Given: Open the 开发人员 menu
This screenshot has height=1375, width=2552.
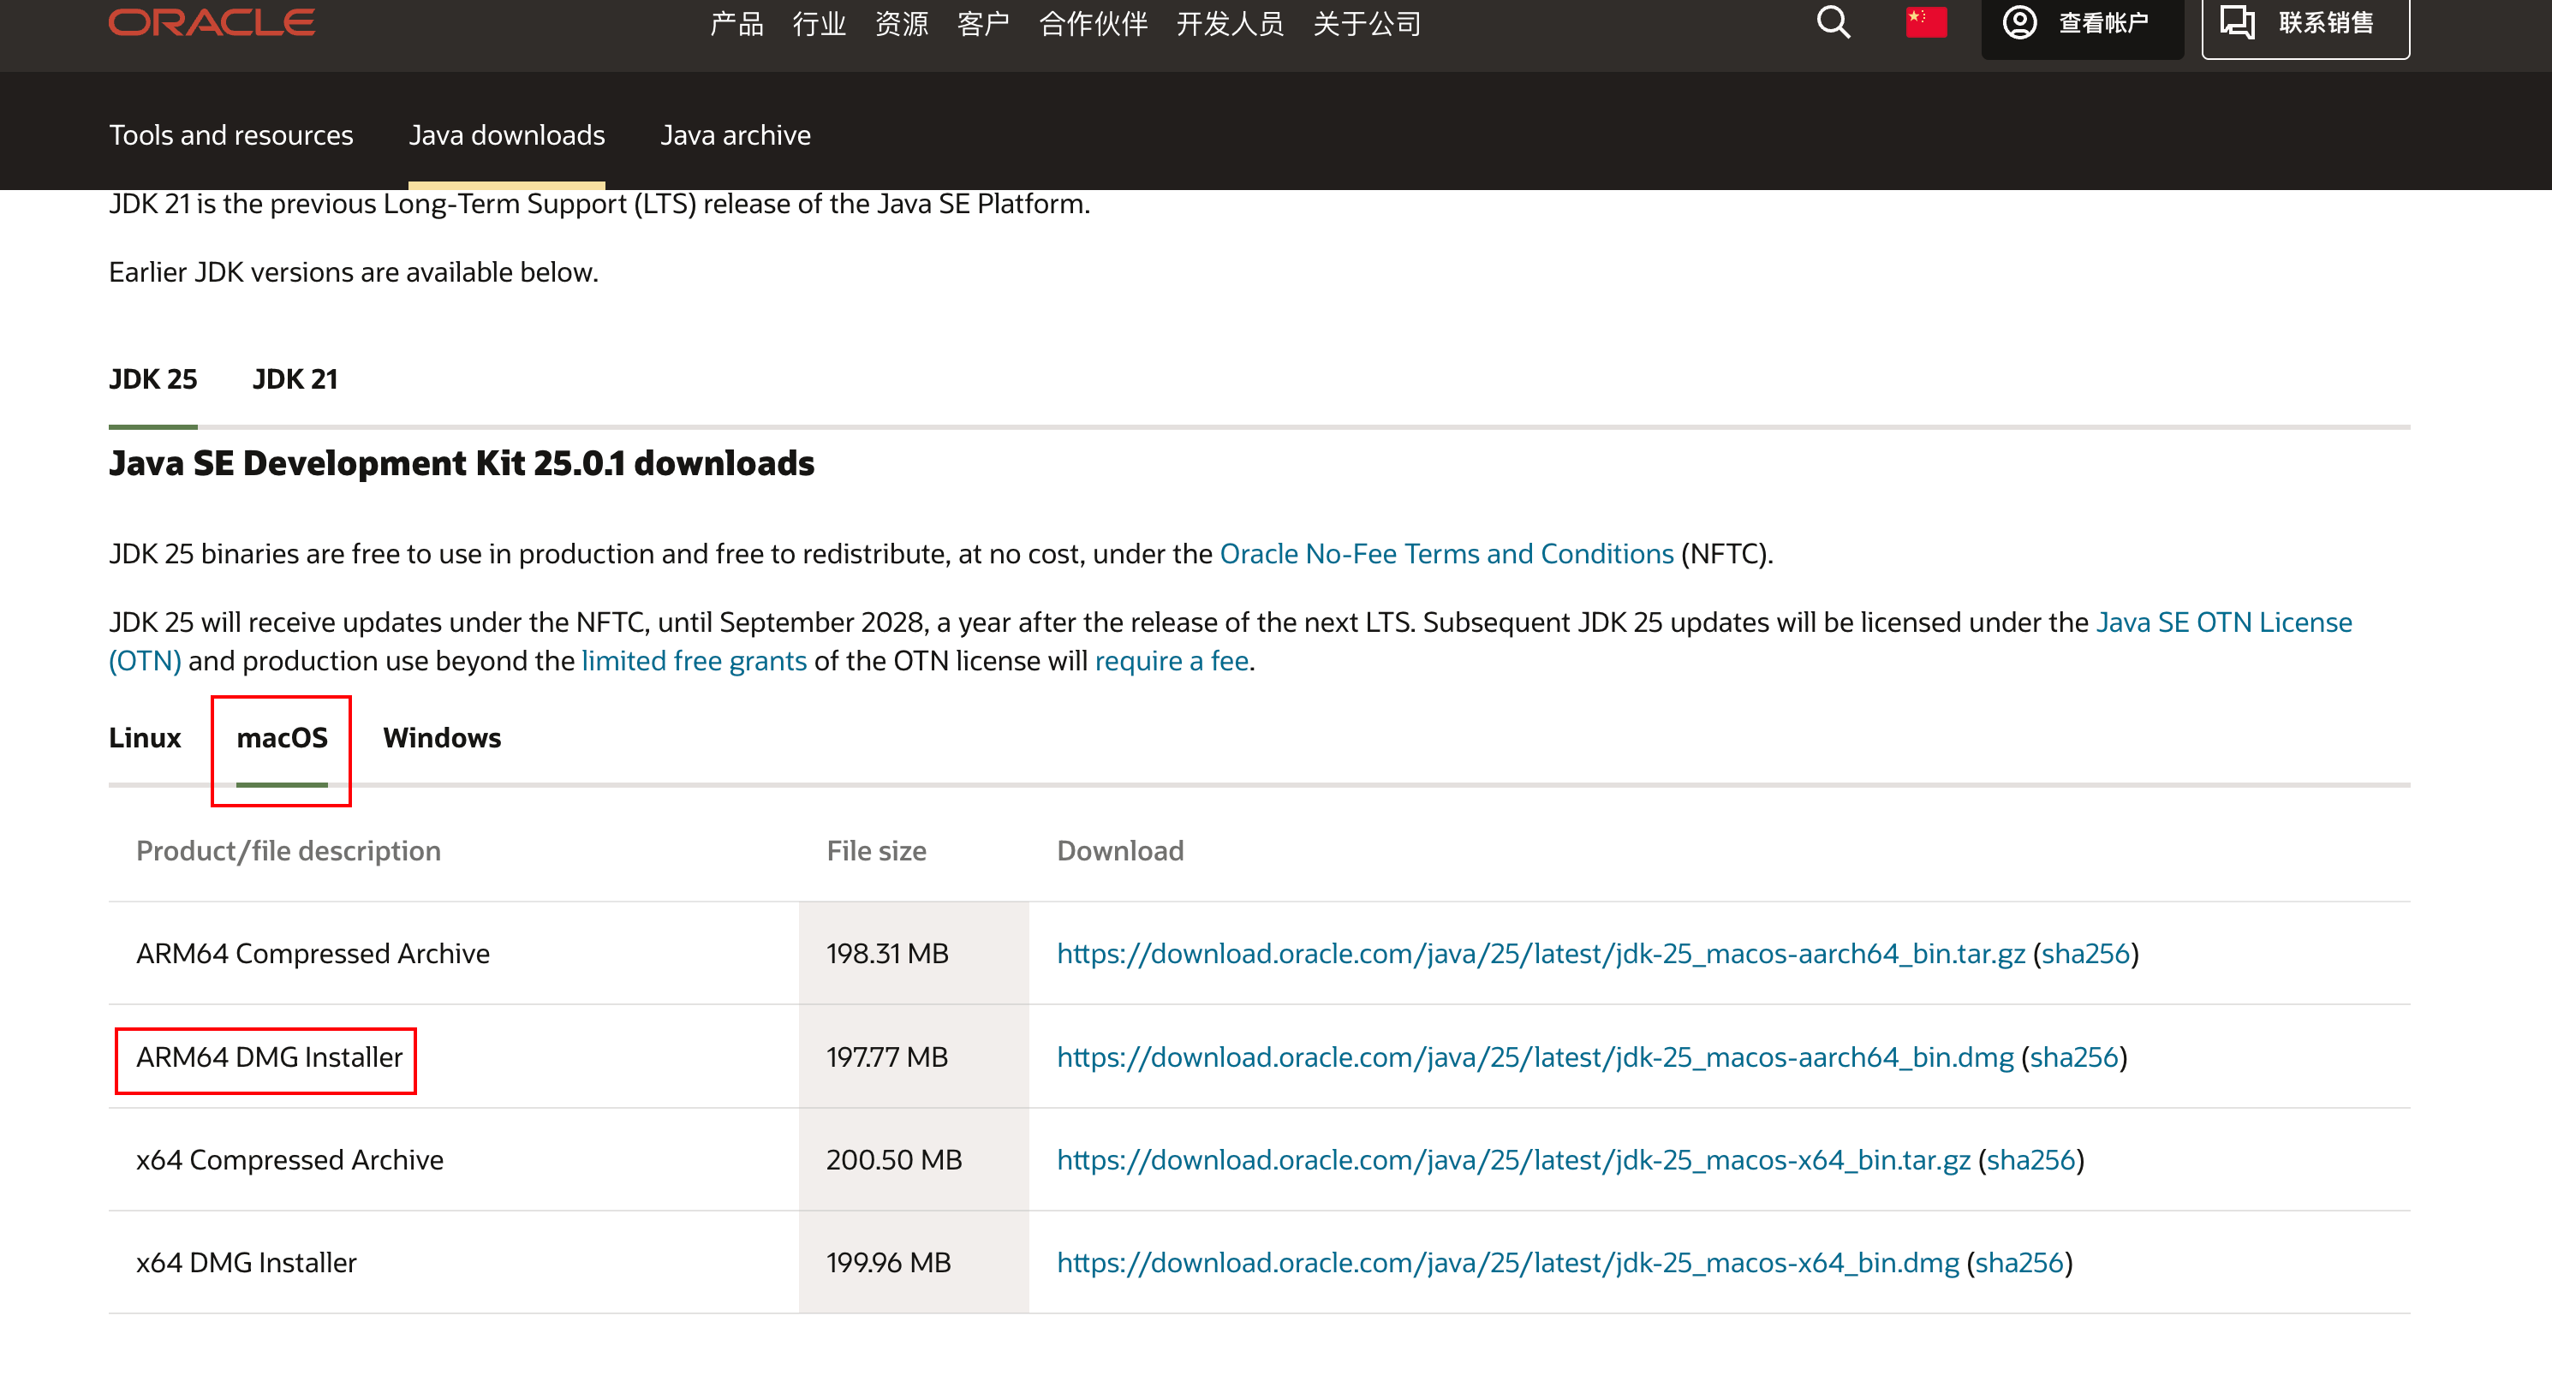Looking at the screenshot, I should 1230,24.
